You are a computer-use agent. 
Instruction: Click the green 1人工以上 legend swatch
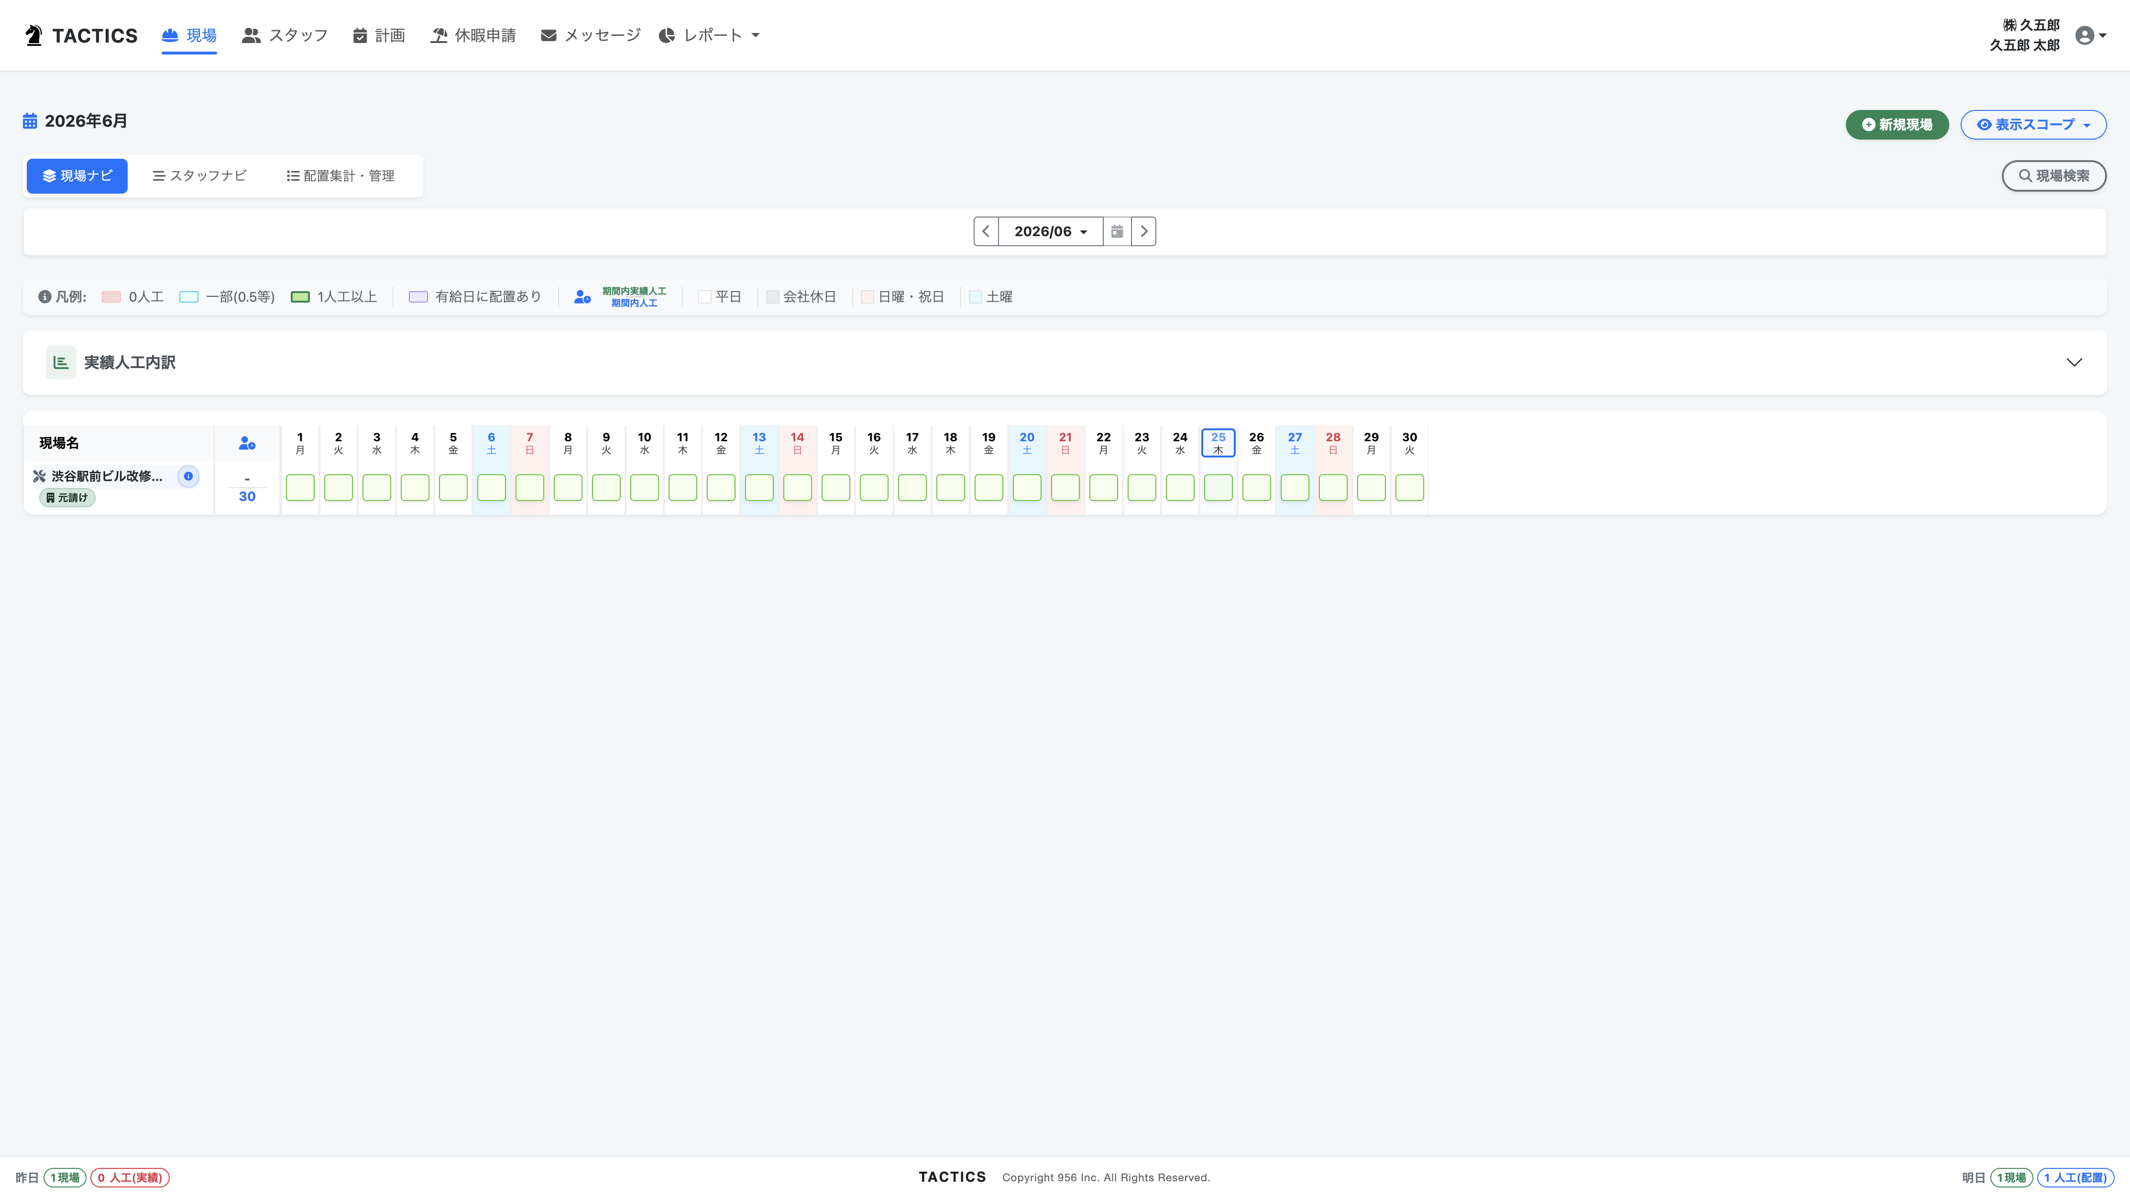click(300, 297)
